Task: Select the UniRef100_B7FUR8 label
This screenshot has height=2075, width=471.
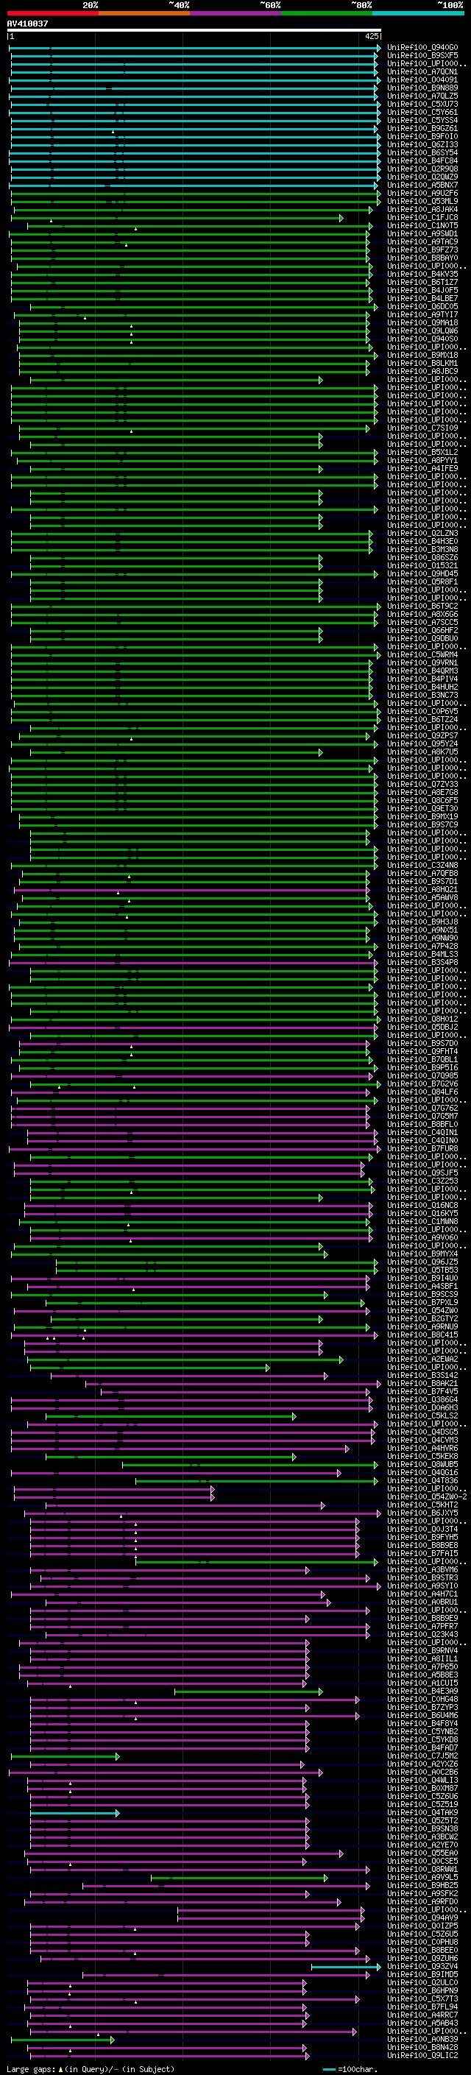Action: point(422,1148)
